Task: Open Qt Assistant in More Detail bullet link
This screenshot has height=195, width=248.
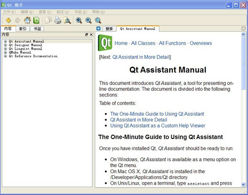Action: (139, 120)
